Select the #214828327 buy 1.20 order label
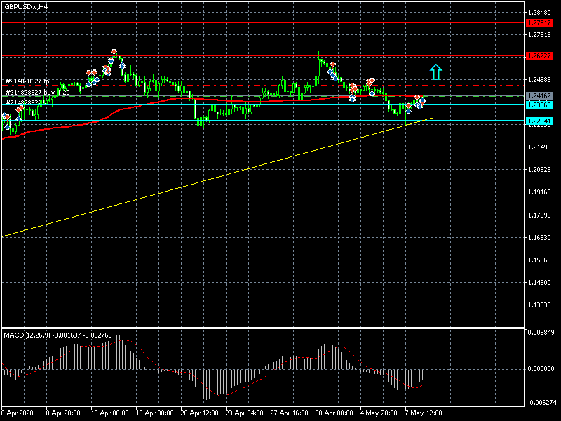This screenshot has height=421, width=561. (37, 92)
